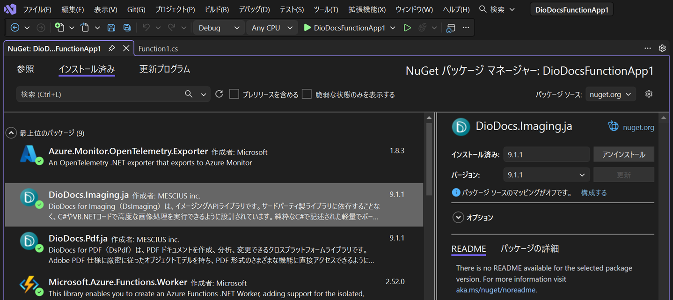Open the nuget.org link

(x=638, y=127)
